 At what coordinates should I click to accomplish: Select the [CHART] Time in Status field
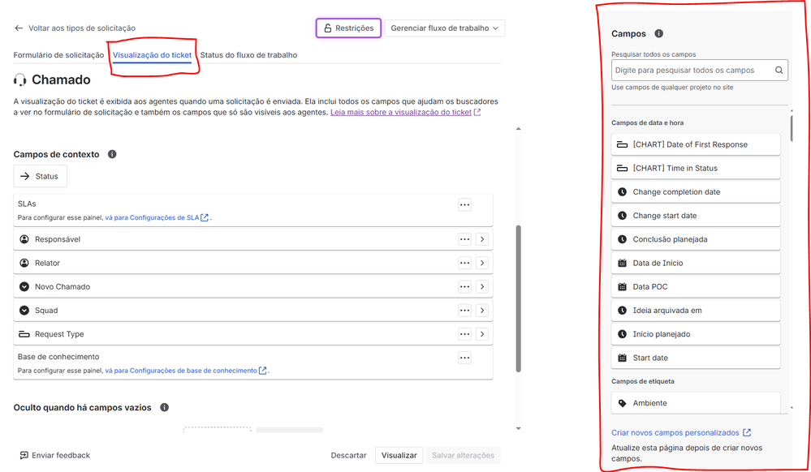[x=695, y=168]
